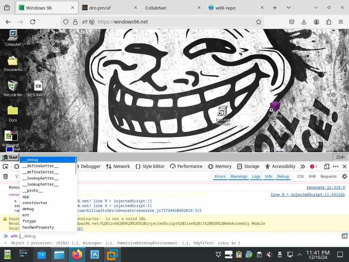349x262 pixels.
Task: Open the Water.jpg image icon
Action: coord(11,139)
